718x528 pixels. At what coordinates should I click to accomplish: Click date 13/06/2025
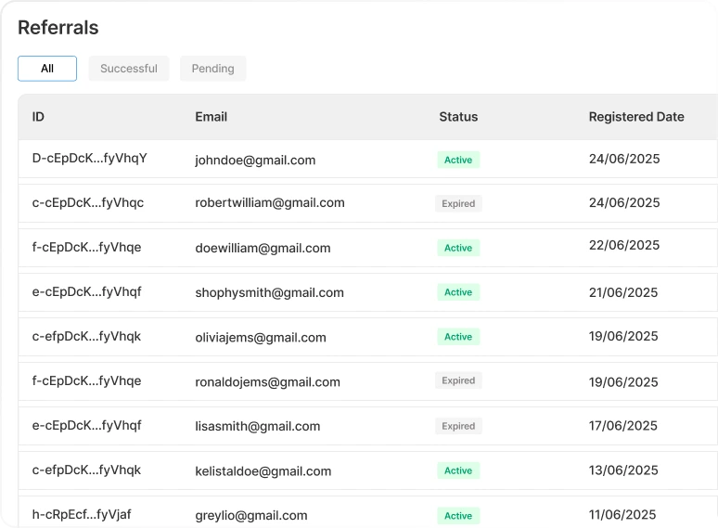click(623, 470)
